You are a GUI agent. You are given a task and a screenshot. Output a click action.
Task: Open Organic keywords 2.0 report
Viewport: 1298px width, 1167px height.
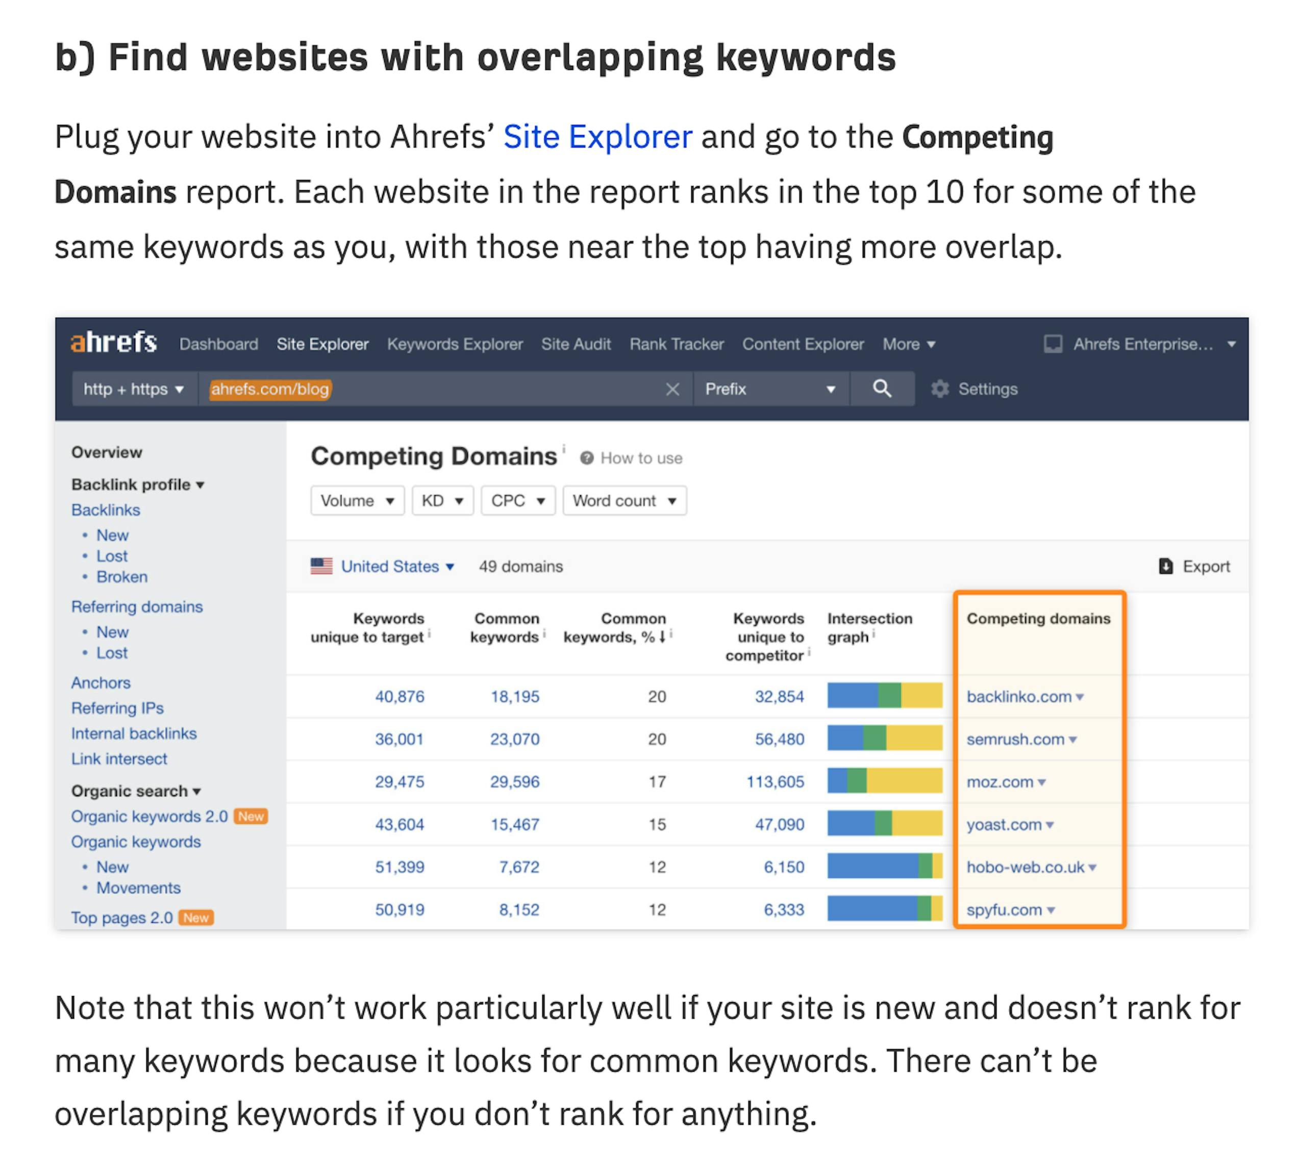(x=149, y=816)
